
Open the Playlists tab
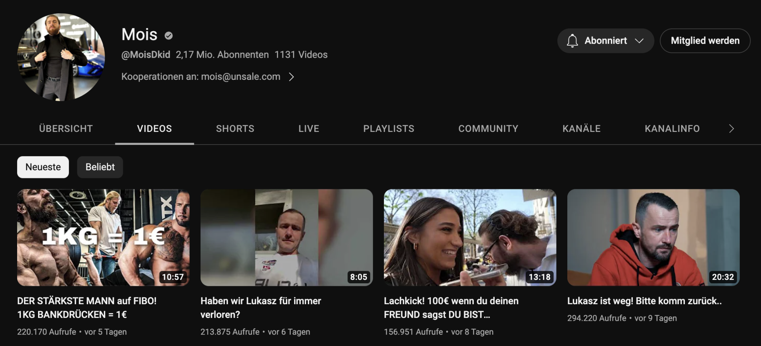click(x=388, y=129)
